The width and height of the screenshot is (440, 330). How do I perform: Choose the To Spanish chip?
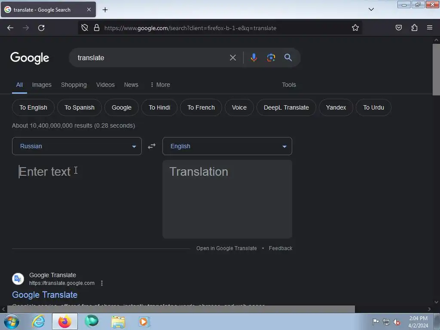(x=79, y=107)
